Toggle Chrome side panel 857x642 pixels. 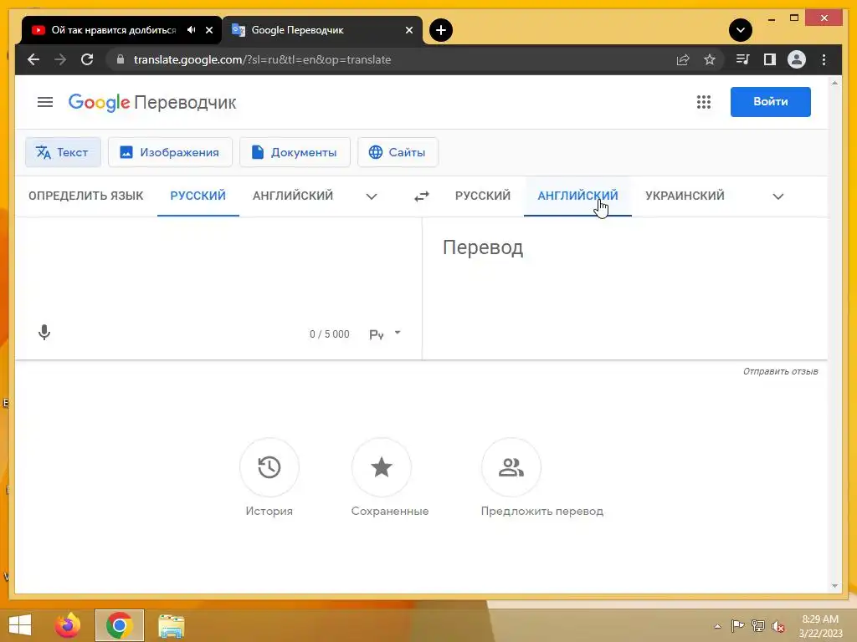[x=770, y=59]
